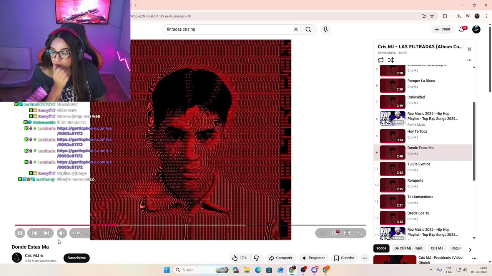Viewport: 492px width, 276px height.
Task: Open options for Presidente video suggestion
Action: click(x=474, y=258)
